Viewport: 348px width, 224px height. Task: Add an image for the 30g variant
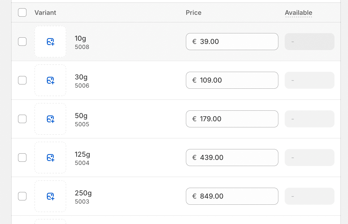point(50,80)
